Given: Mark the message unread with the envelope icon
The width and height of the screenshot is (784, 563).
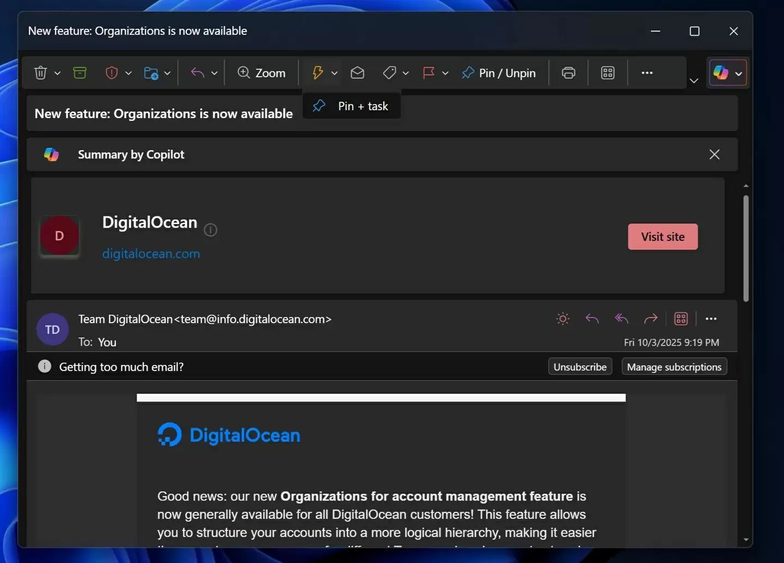Looking at the screenshot, I should tap(357, 73).
